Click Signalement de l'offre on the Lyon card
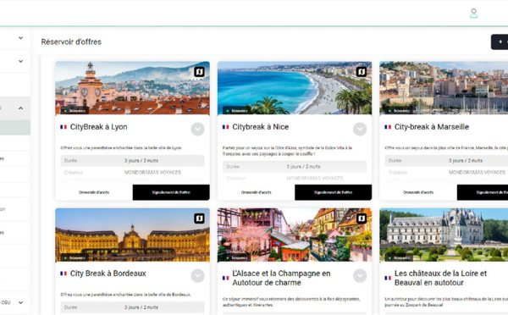 click(171, 192)
